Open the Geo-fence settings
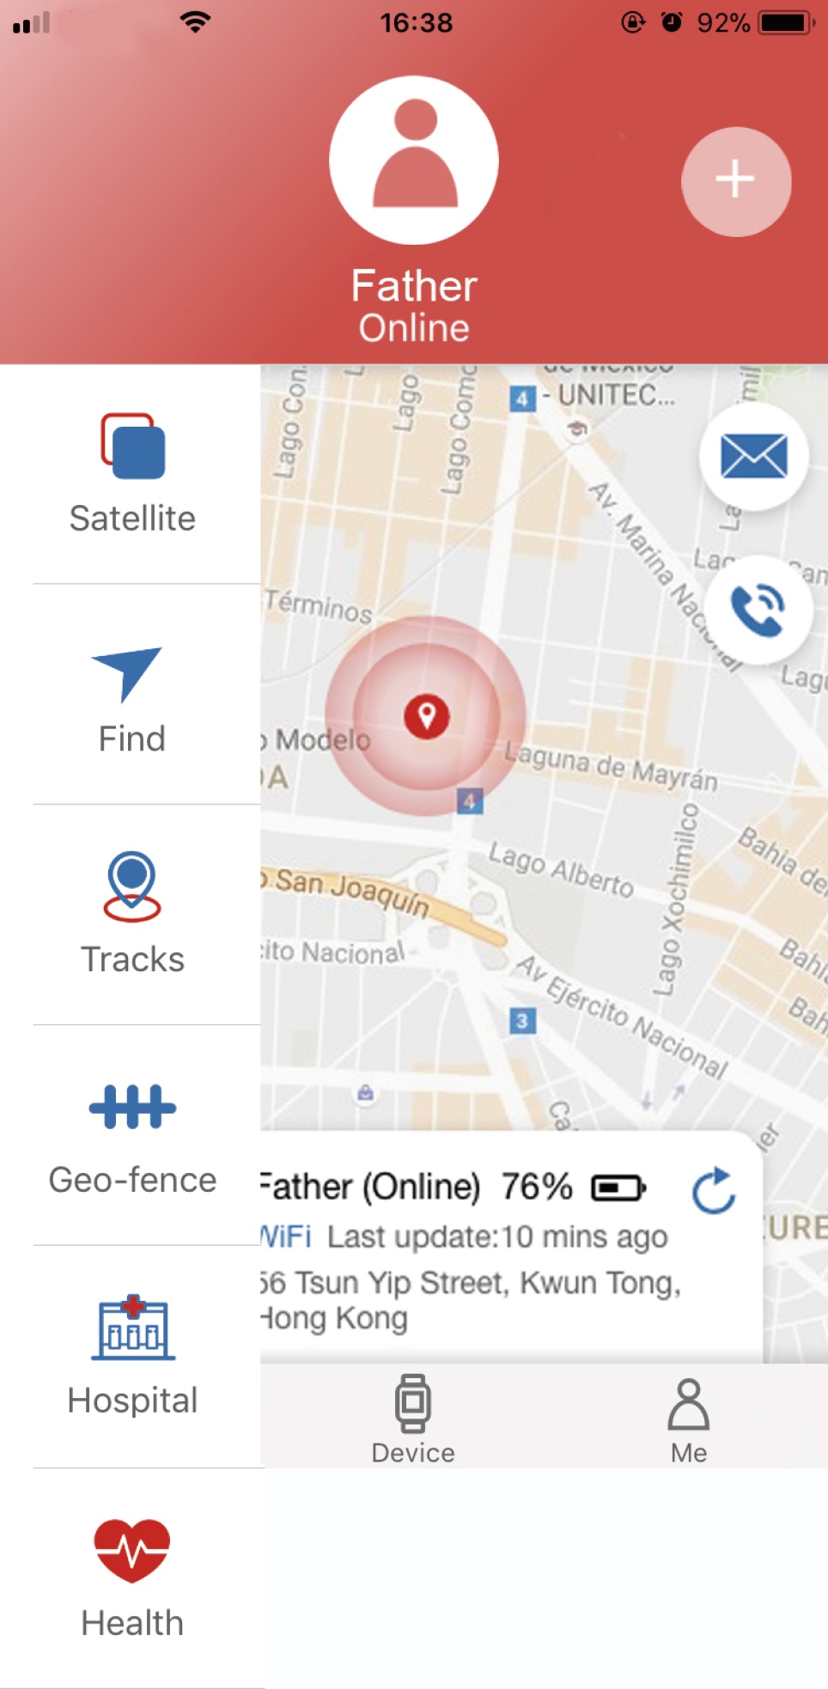 coord(132,1135)
